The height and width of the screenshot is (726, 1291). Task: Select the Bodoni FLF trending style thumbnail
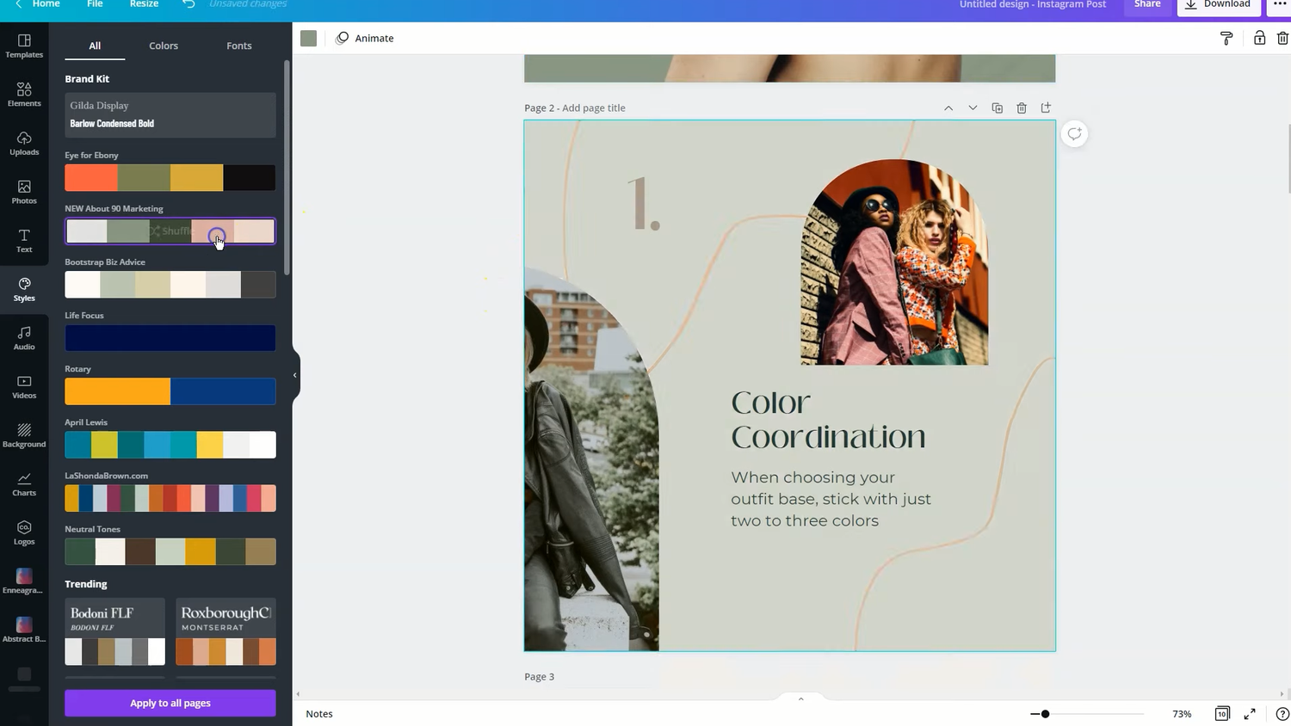pos(115,631)
